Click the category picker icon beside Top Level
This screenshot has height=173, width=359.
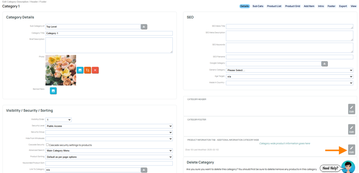(x=144, y=27)
